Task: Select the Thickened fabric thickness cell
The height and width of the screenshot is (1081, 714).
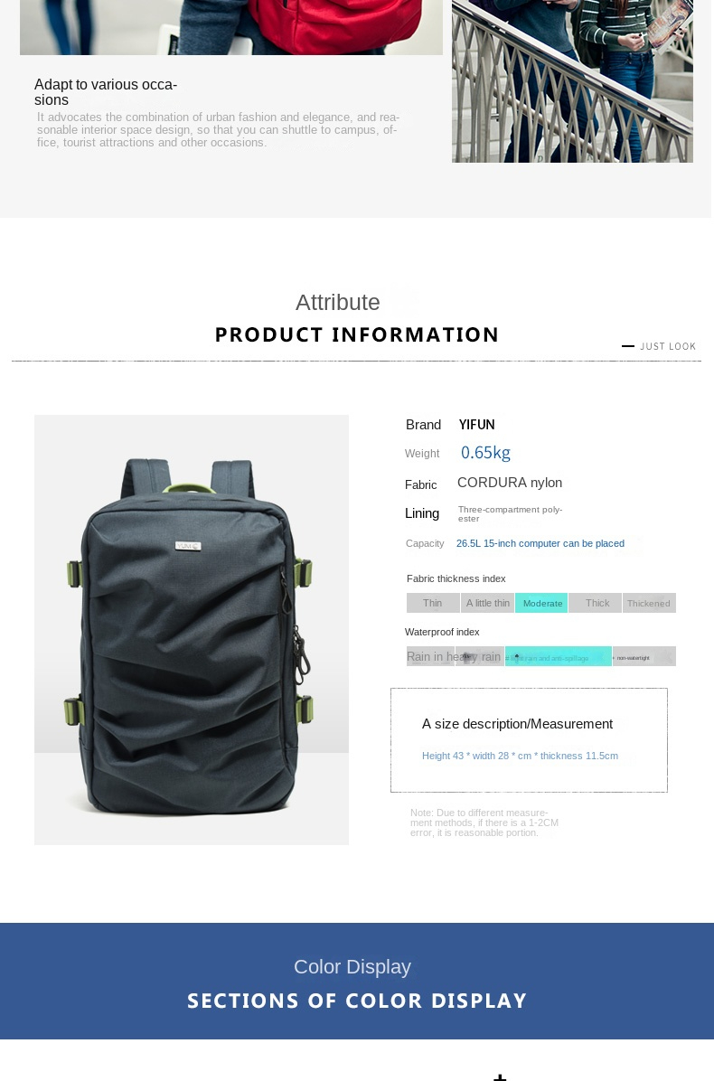Action: 649,603
